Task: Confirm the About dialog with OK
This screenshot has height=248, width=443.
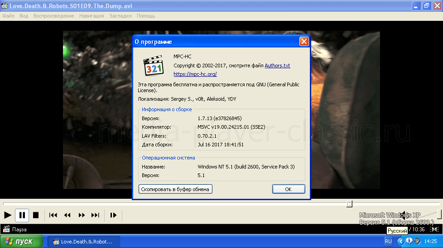Action: 289,189
